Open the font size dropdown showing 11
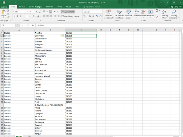Screen dimensions: 183x137 (x=34, y=12)
